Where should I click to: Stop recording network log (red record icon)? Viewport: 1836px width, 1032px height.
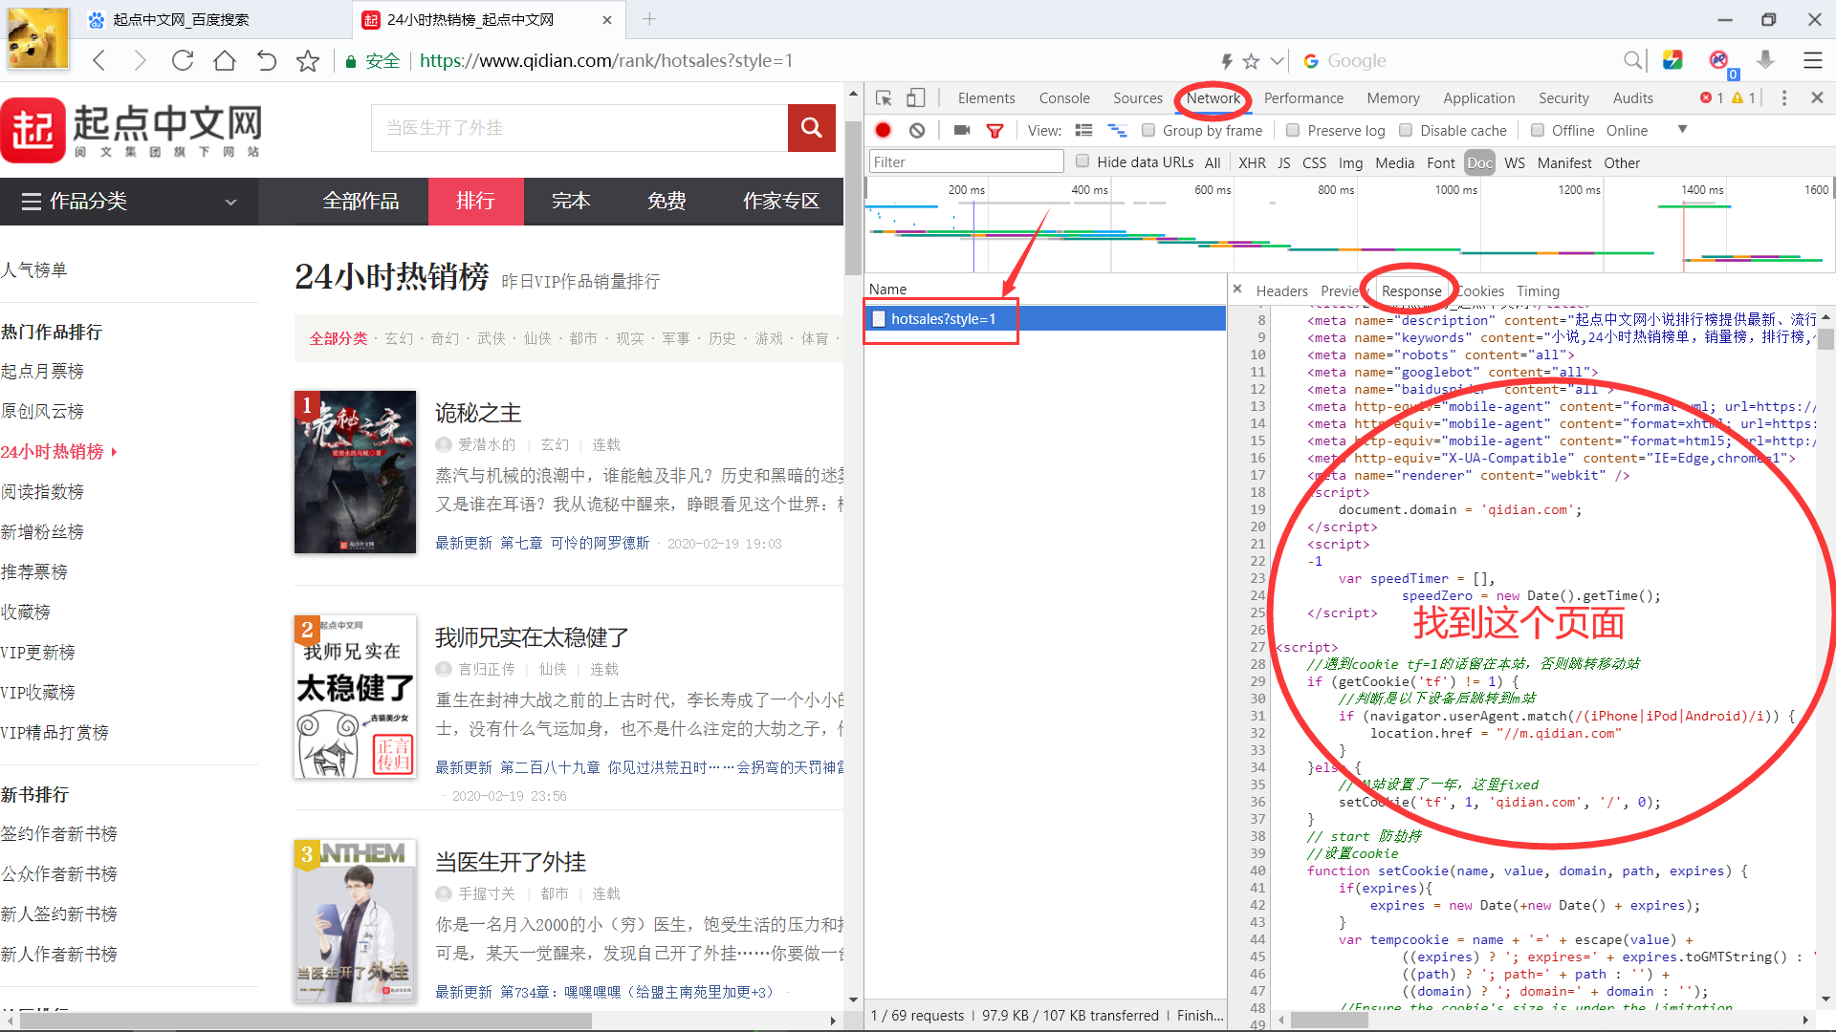(x=882, y=130)
